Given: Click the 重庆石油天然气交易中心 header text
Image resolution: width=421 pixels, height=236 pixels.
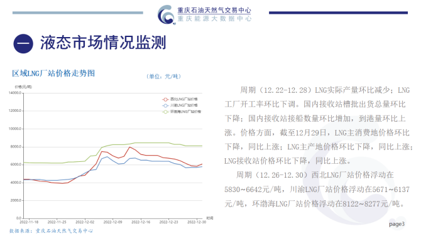Looking at the screenshot, I should pos(214,10).
